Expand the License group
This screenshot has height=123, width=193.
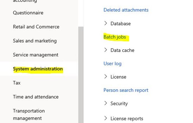tap(106, 76)
